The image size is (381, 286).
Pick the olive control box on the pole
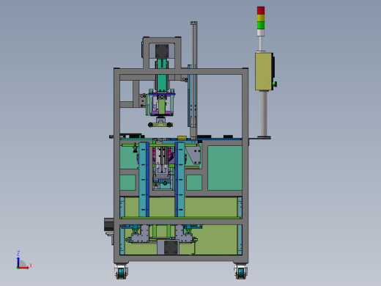coord(264,71)
